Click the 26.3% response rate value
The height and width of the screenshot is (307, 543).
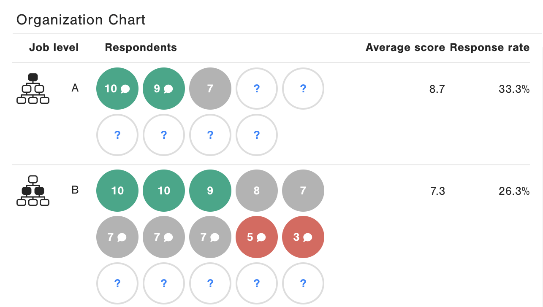514,191
